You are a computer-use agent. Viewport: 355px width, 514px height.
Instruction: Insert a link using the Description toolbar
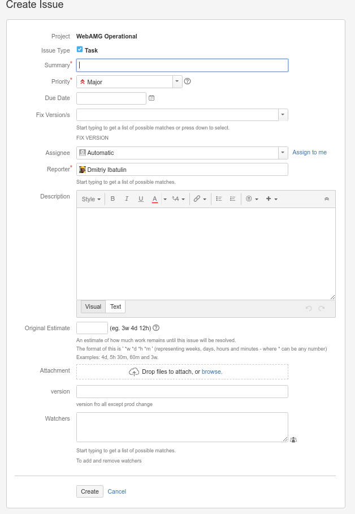[197, 198]
